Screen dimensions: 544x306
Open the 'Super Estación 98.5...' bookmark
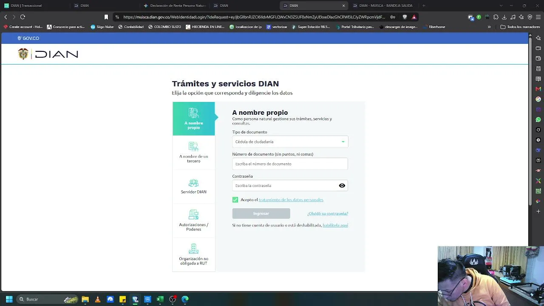tap(311, 27)
